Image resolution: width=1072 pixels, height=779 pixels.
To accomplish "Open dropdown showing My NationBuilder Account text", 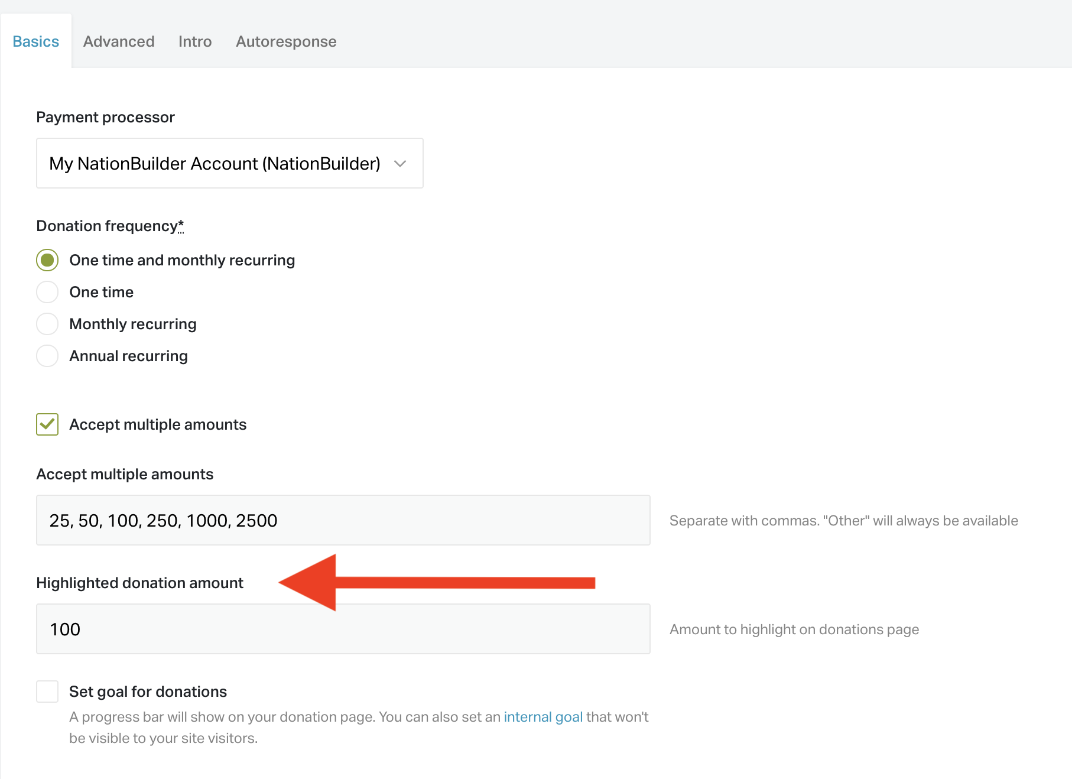I will point(215,164).
